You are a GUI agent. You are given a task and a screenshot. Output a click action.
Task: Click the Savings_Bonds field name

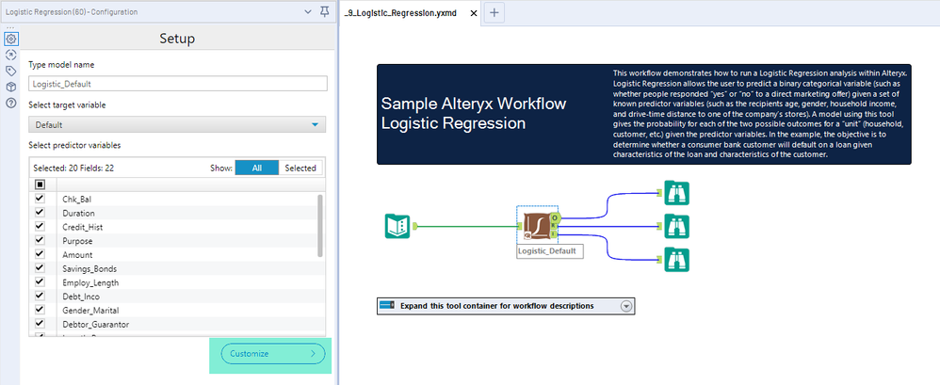89,269
